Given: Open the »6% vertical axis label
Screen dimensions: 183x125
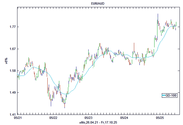Looking at the screenshot, I should coord(6,61).
